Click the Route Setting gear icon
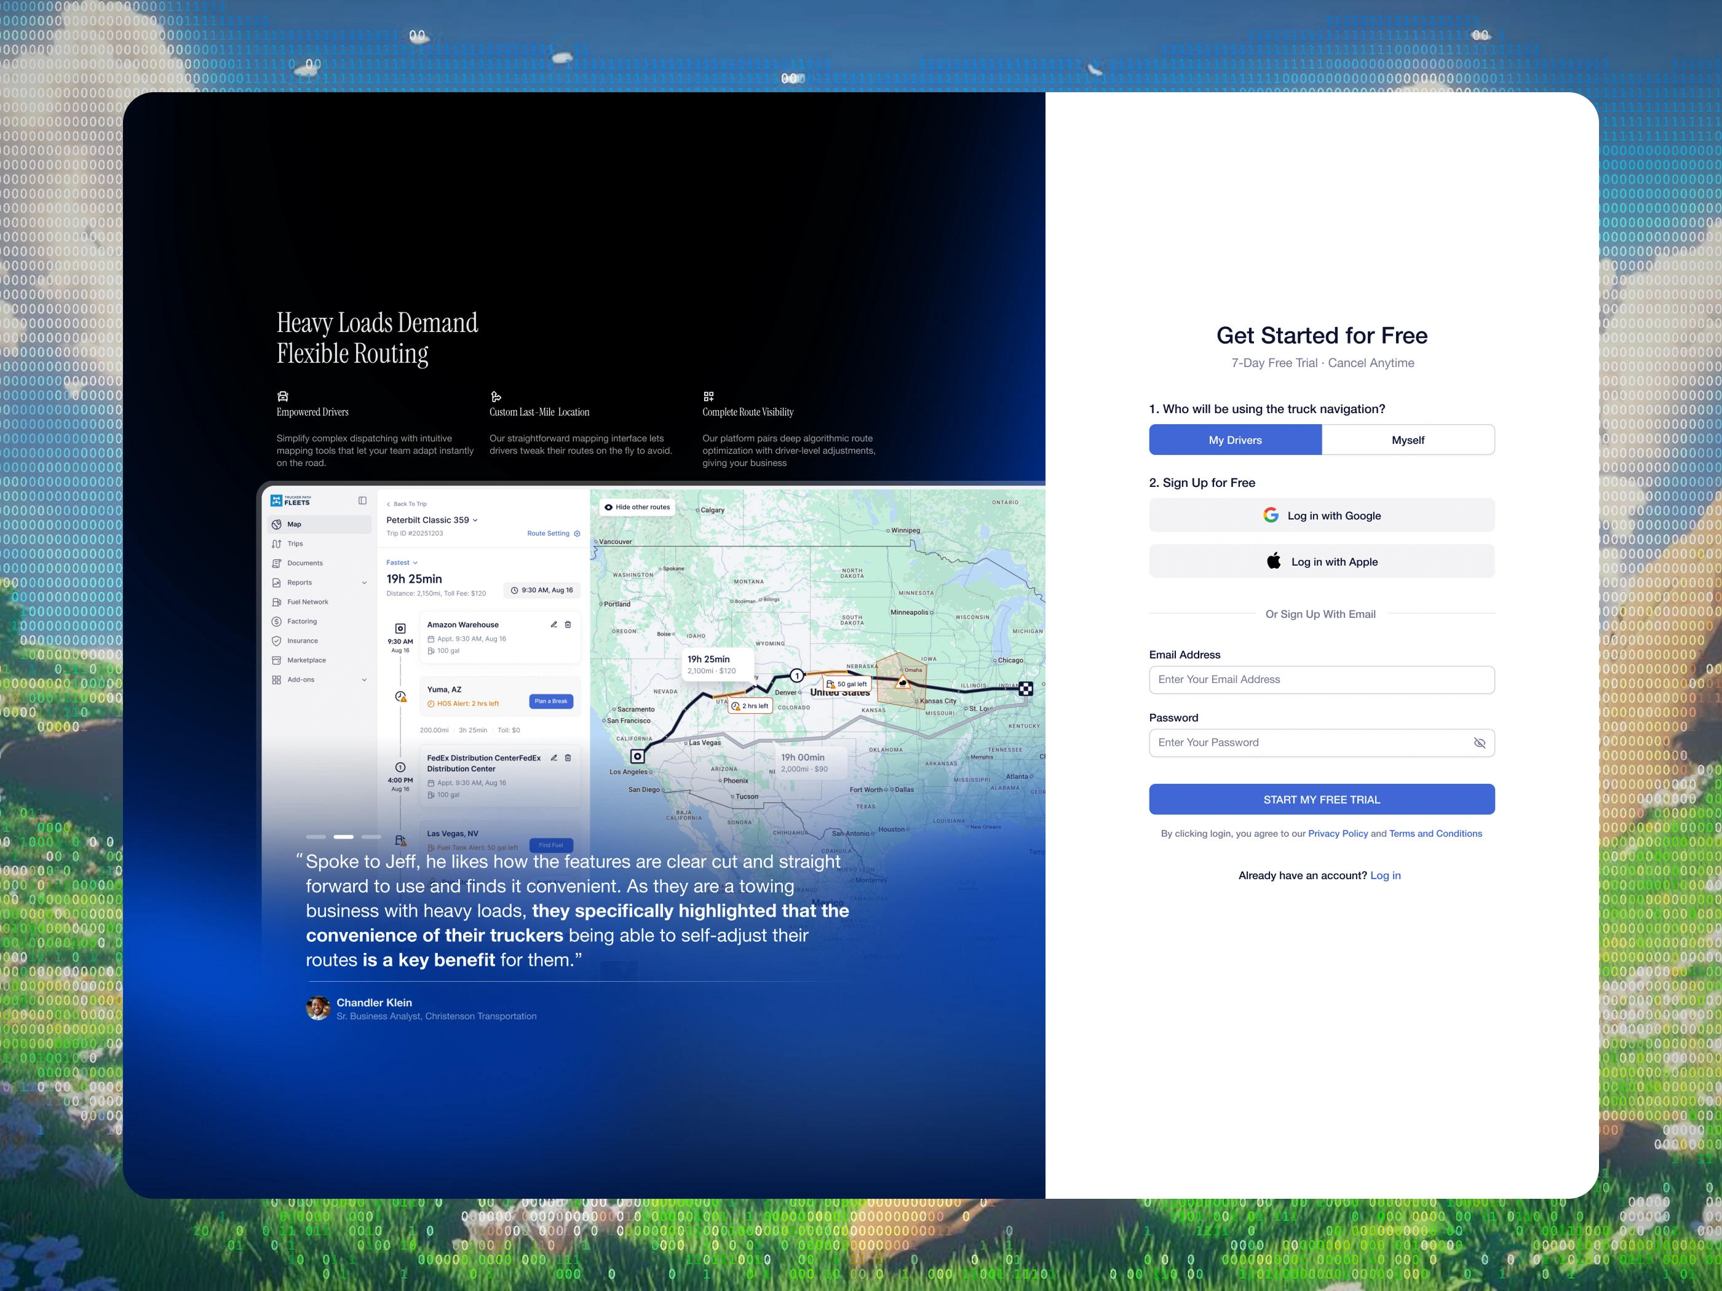The width and height of the screenshot is (1722, 1291). click(x=577, y=534)
